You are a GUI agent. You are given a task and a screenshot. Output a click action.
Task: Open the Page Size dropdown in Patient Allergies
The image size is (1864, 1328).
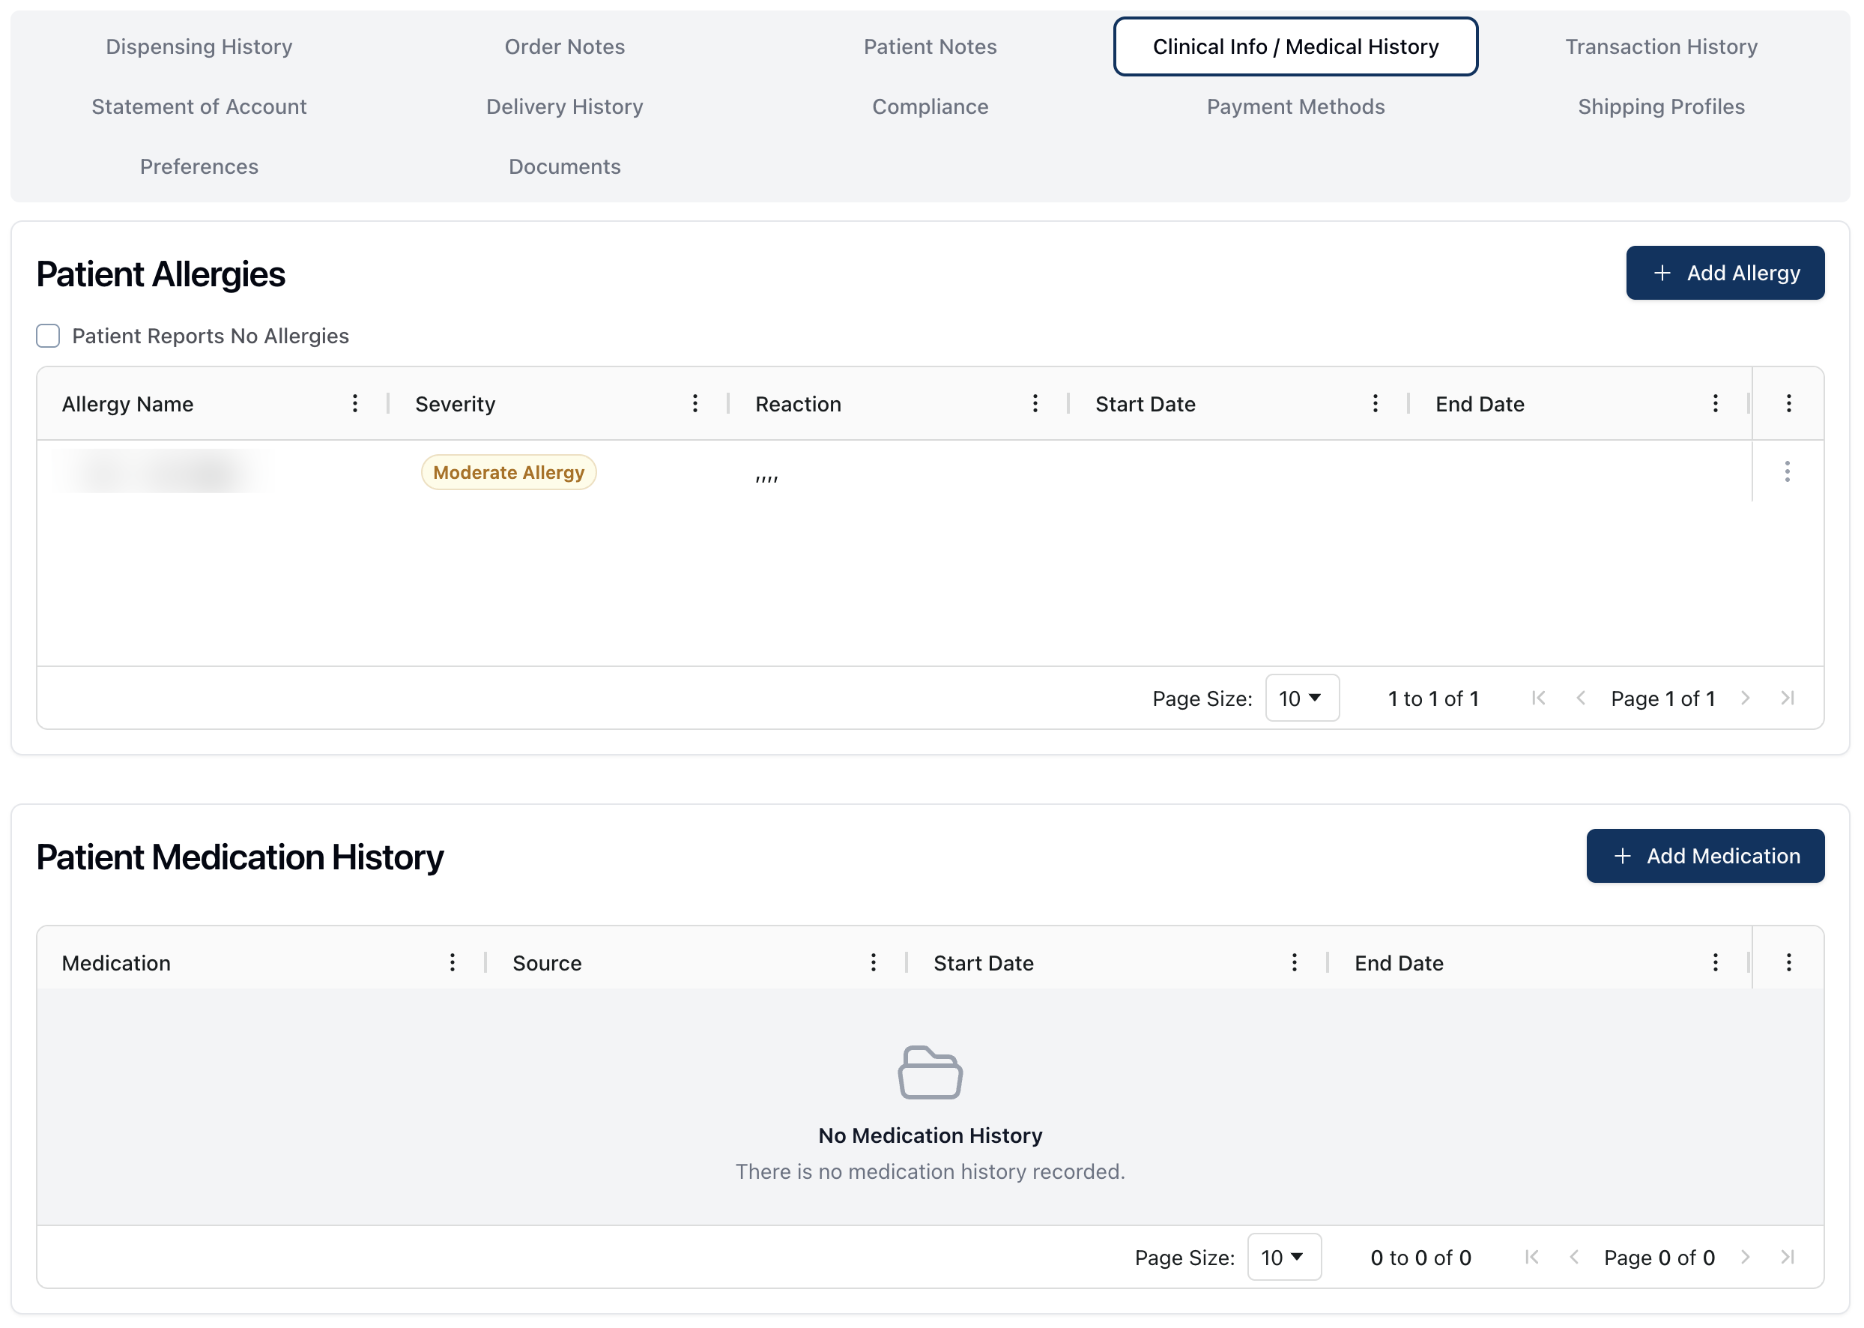click(1301, 698)
